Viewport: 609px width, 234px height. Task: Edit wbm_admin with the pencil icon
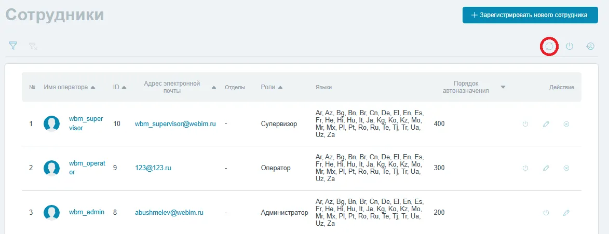coord(566,213)
